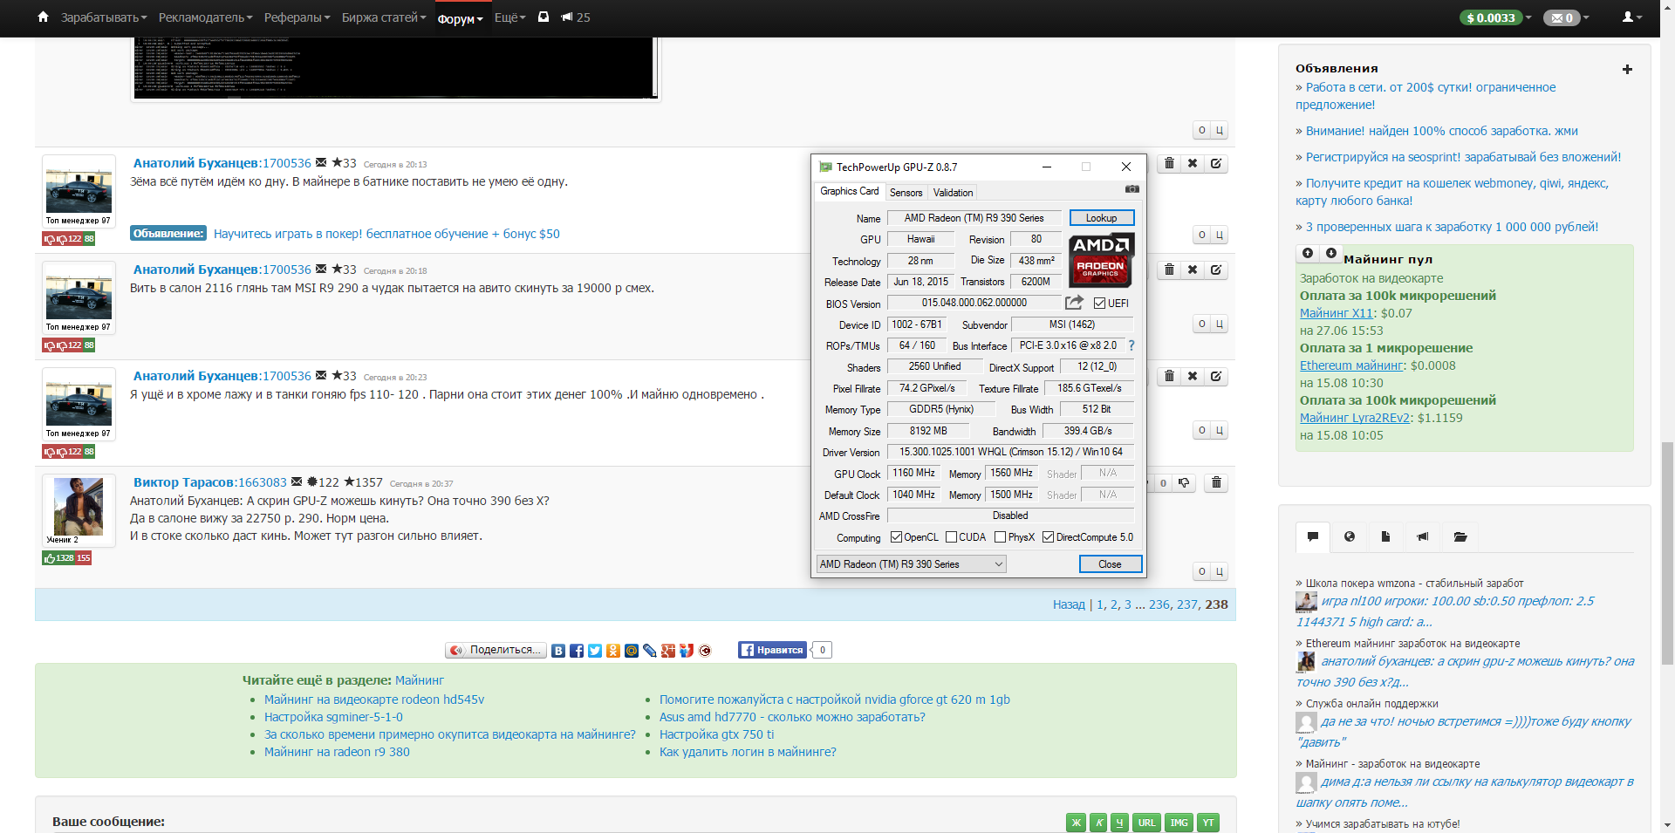
Task: Open the inbox tray icon in top bar
Action: 544,17
